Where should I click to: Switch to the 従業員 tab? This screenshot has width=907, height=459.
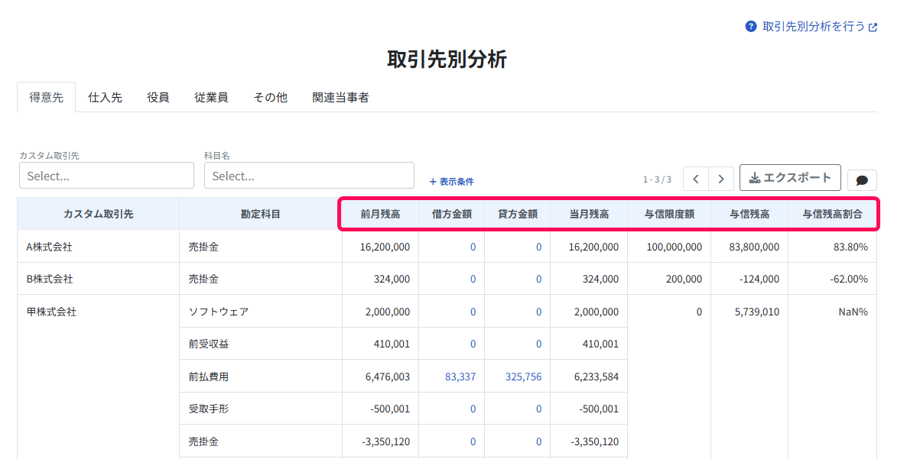tap(211, 98)
